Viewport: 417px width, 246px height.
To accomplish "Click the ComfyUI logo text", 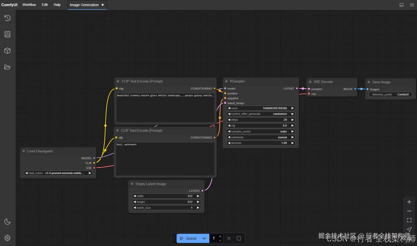I will (9, 5).
